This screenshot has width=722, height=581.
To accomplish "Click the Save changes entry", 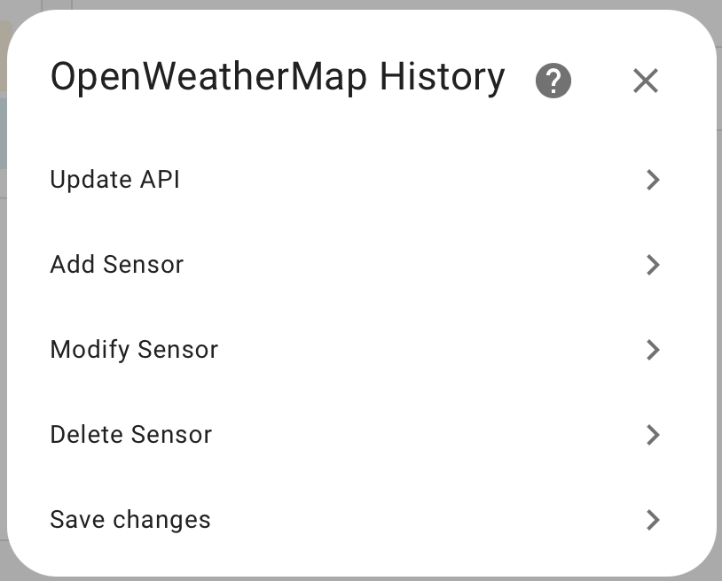I will 130,520.
